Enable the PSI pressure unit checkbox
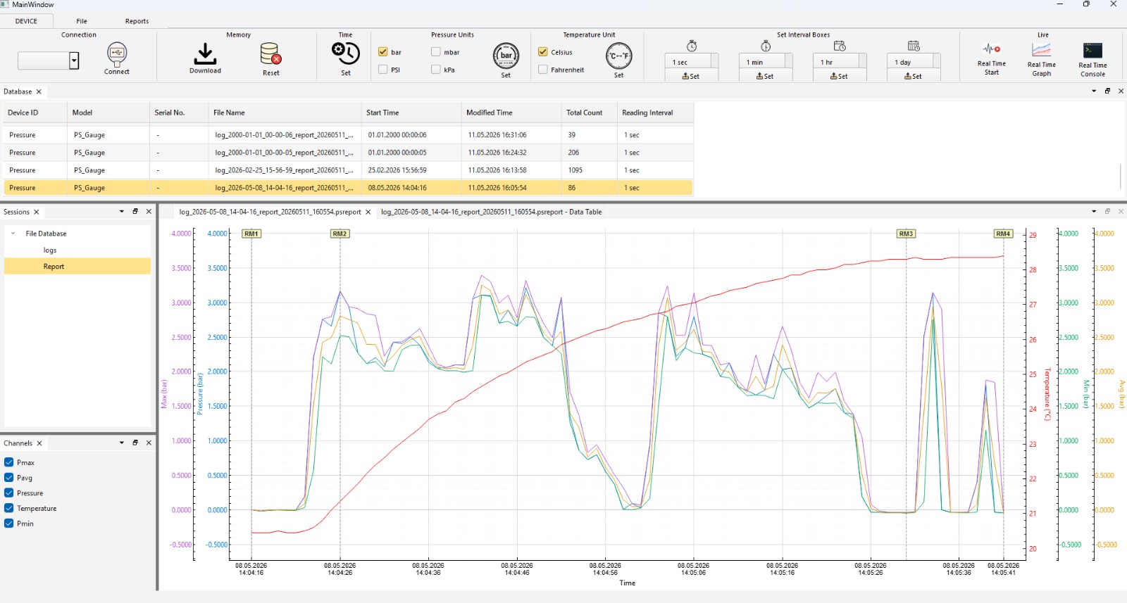 (383, 70)
